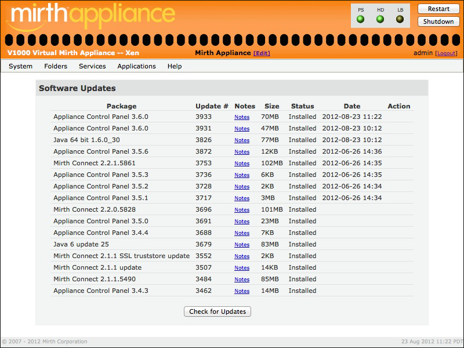Open Notes for Appliance Control Panel 3.4.3
This screenshot has height=348, width=464.
[x=242, y=291]
